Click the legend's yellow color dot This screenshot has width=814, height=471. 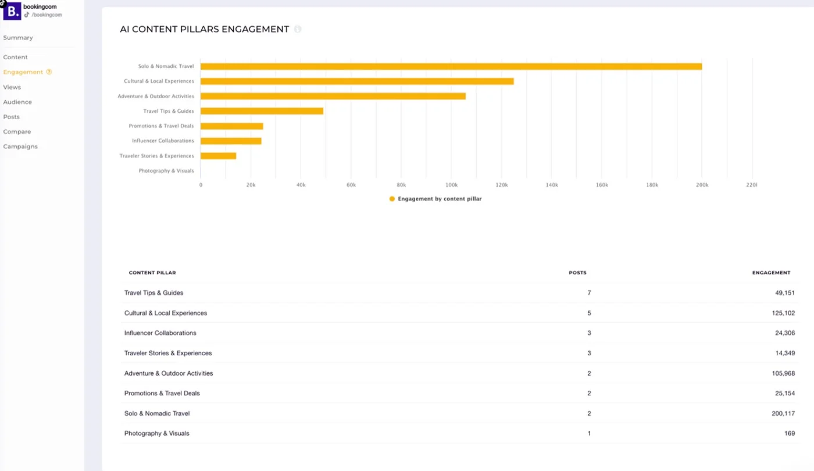(392, 199)
